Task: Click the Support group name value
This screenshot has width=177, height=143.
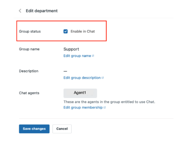Action: 71,49
